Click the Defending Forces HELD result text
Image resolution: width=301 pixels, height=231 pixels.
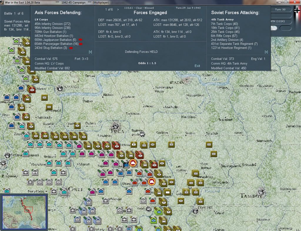click(141, 52)
